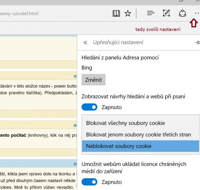Image resolution: width=200 pixels, height=190 pixels.
Task: Open the link in the first beige post header
Action: (75, 76)
